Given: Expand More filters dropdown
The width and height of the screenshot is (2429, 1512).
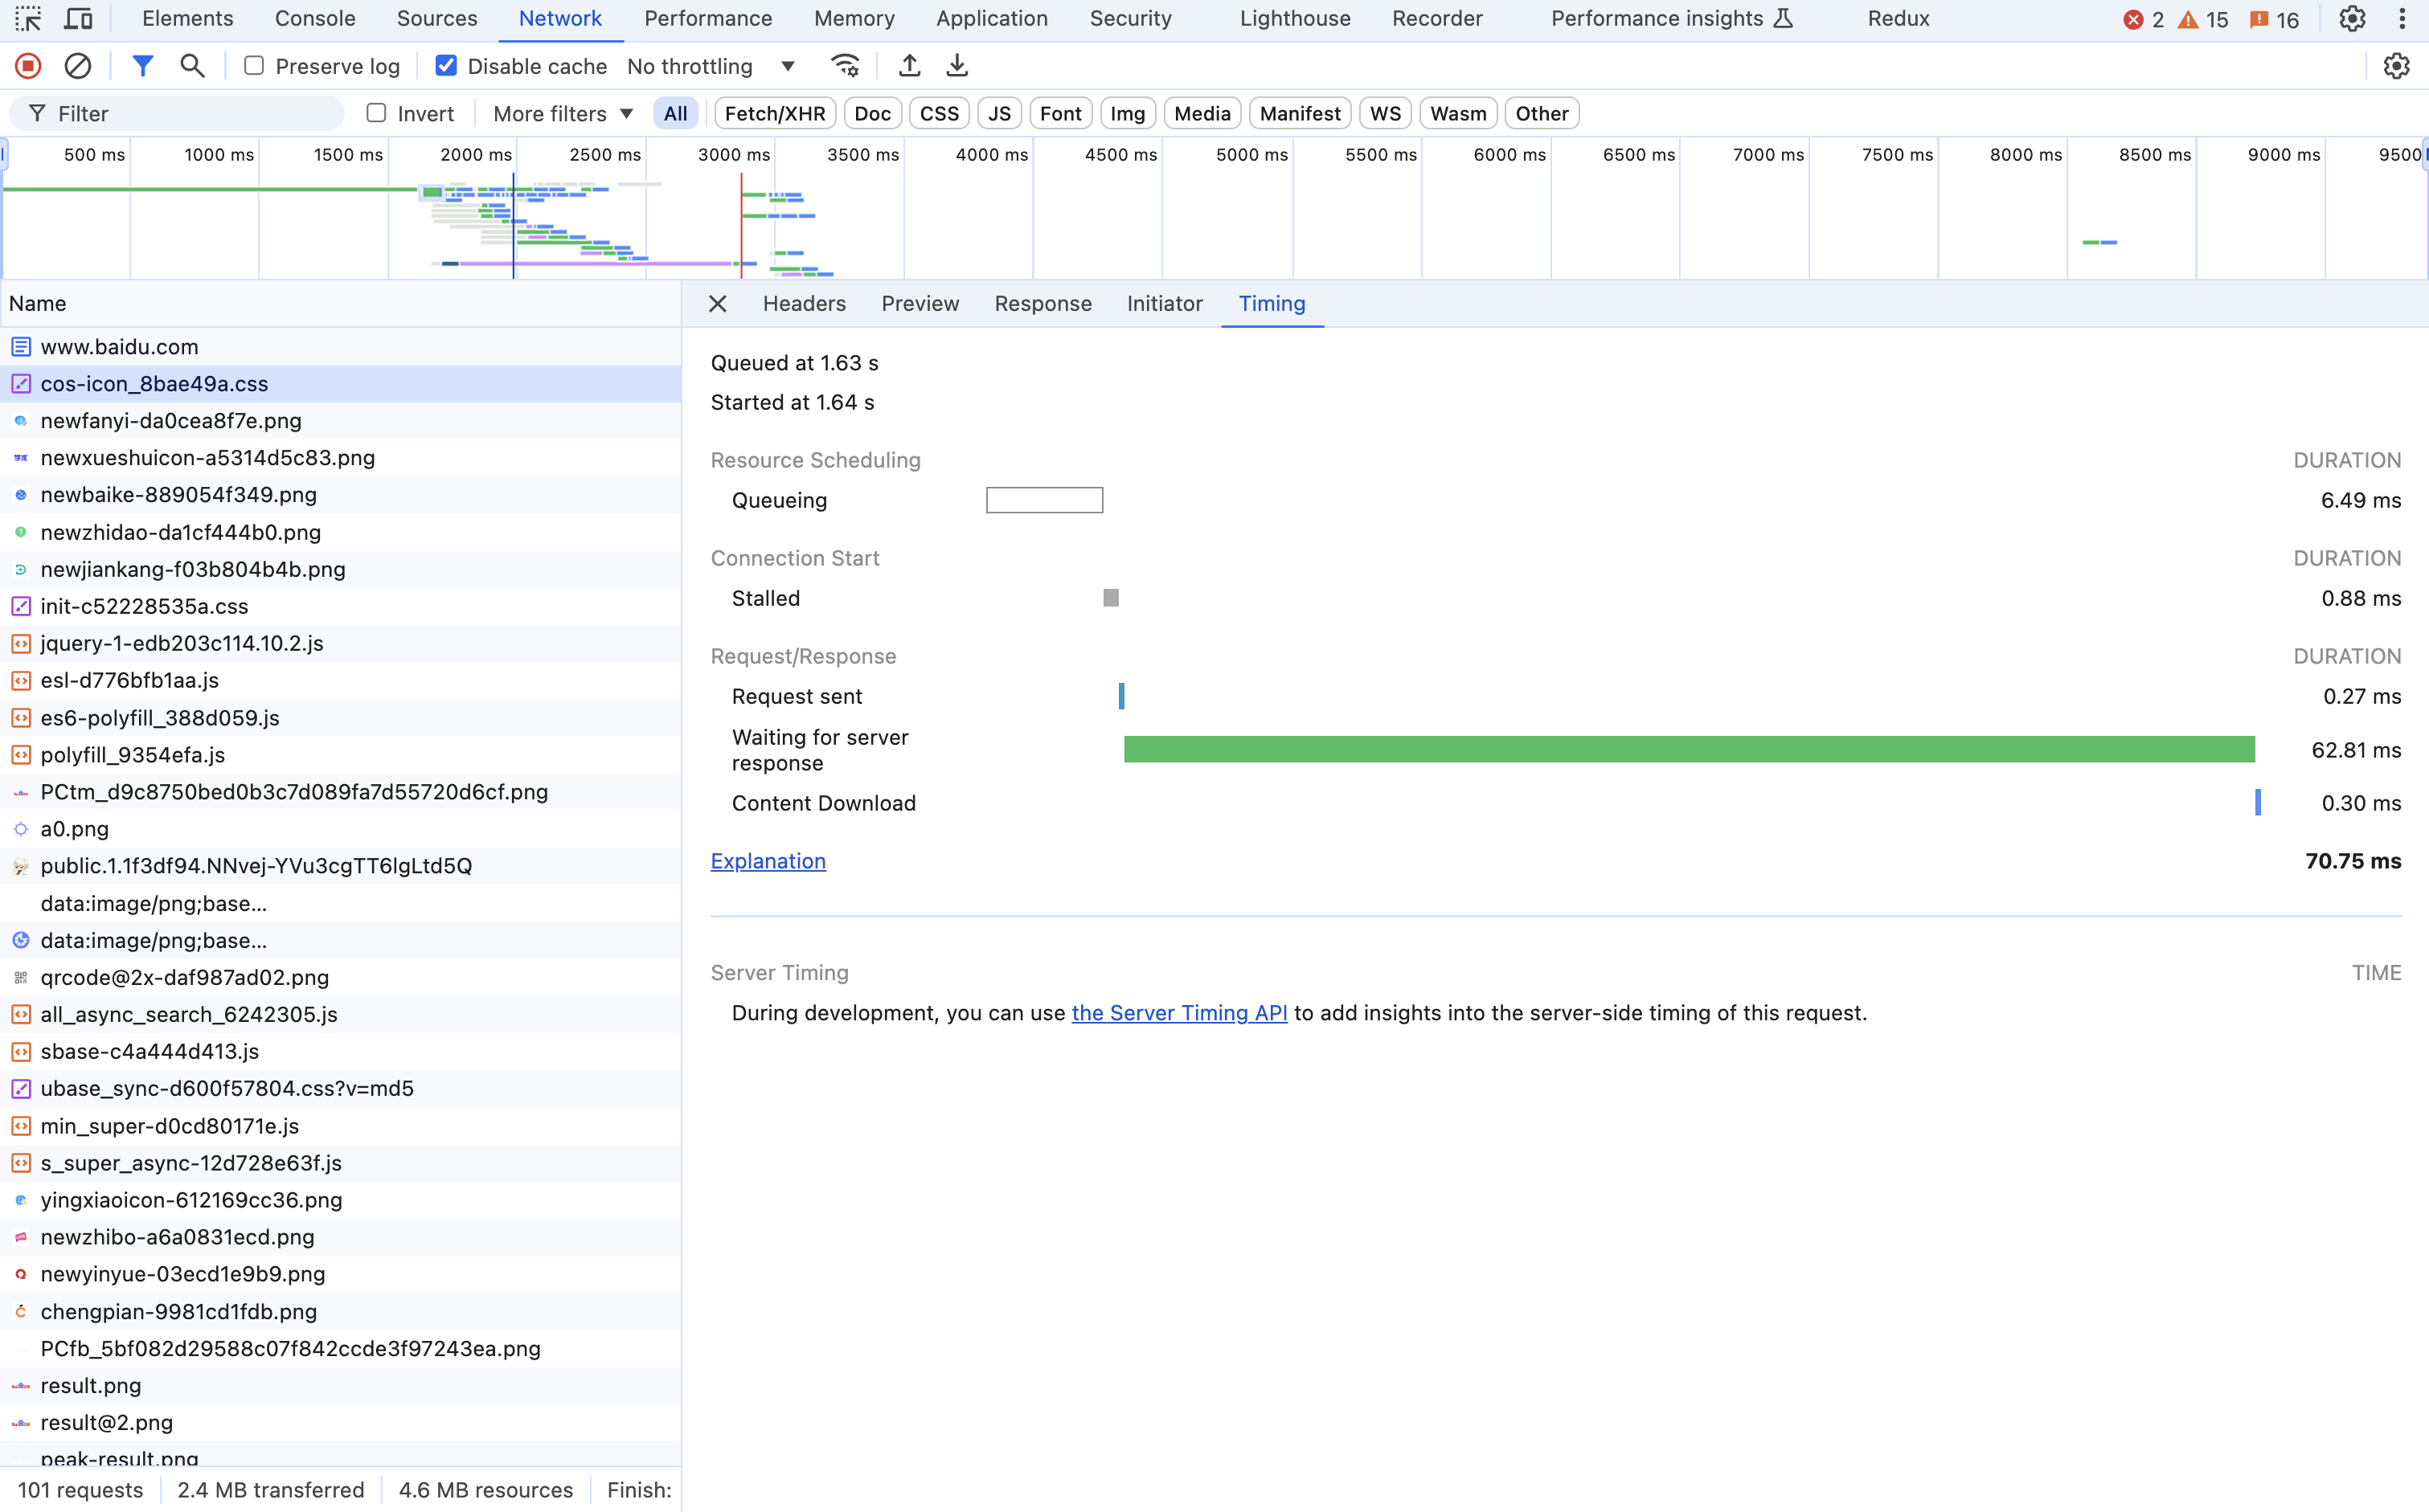Looking at the screenshot, I should point(562,113).
